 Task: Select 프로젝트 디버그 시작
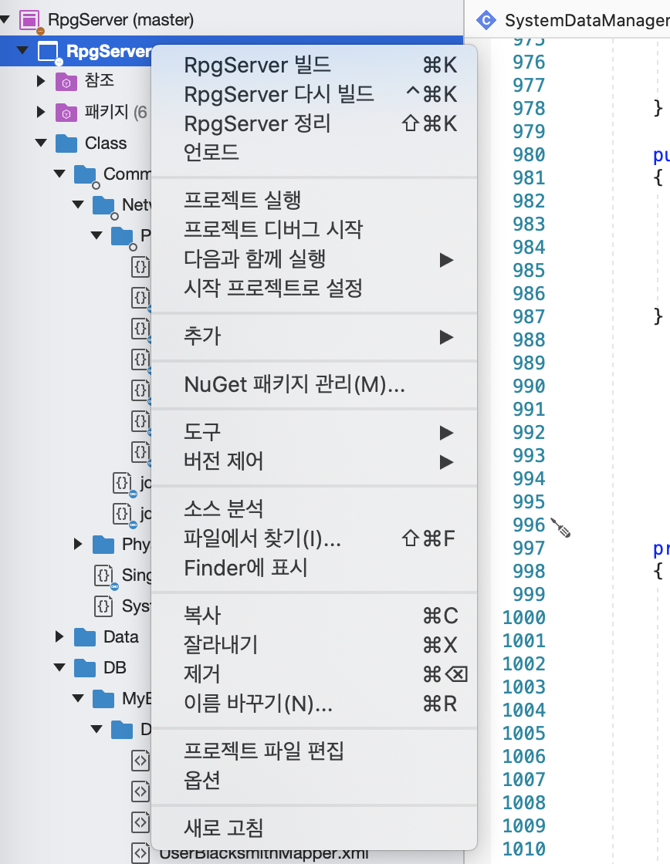(313, 229)
